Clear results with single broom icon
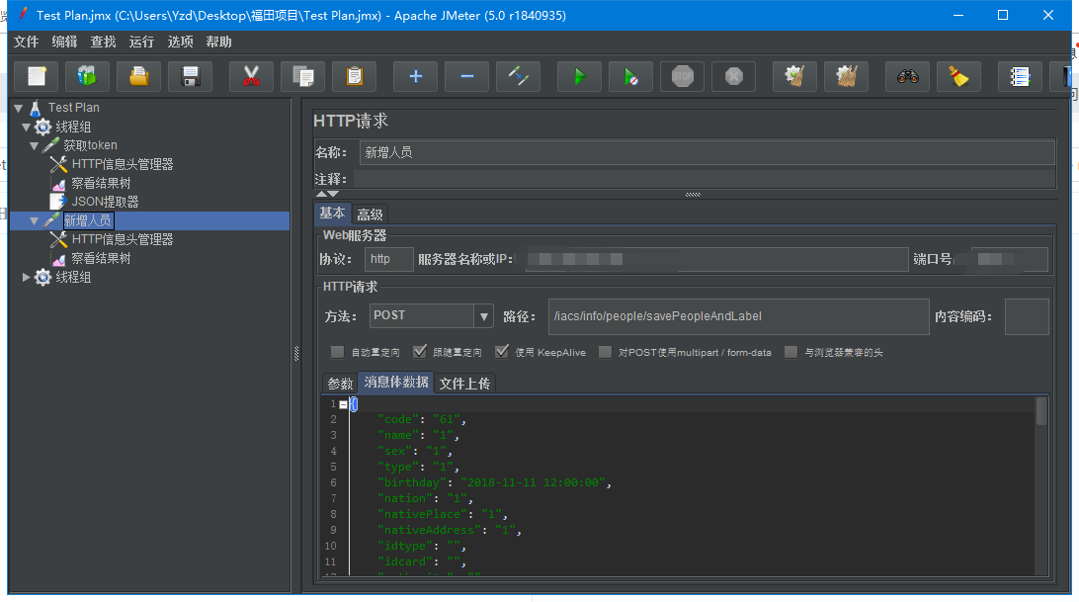 794,76
